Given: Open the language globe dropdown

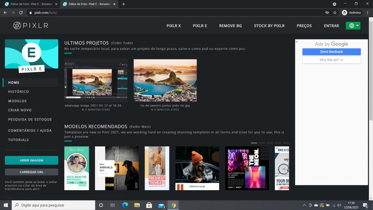Looking at the screenshot, I should (353, 26).
